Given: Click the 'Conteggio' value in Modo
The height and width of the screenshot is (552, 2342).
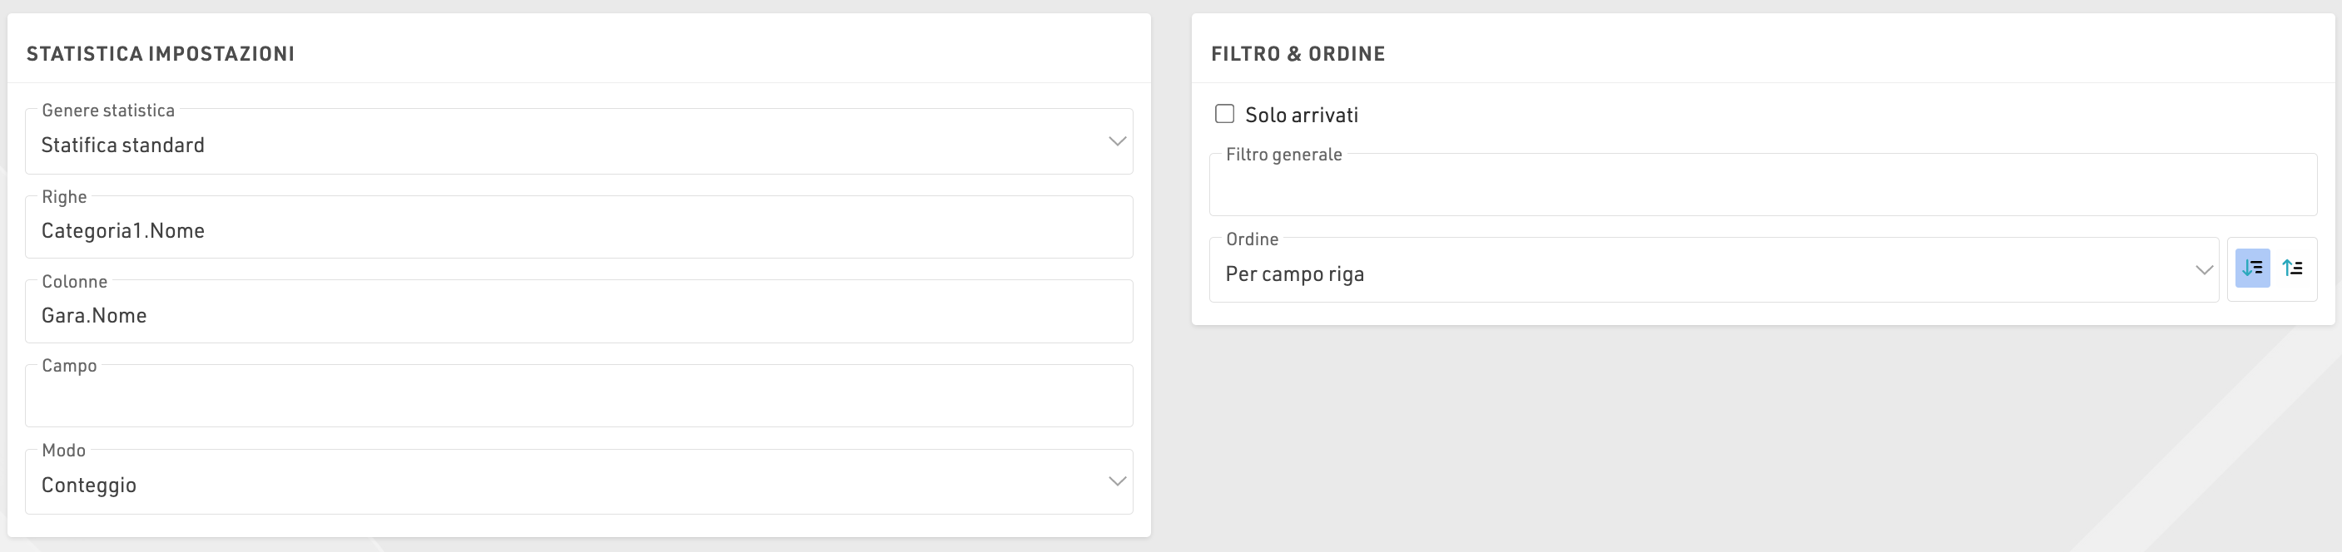Looking at the screenshot, I should point(89,485).
